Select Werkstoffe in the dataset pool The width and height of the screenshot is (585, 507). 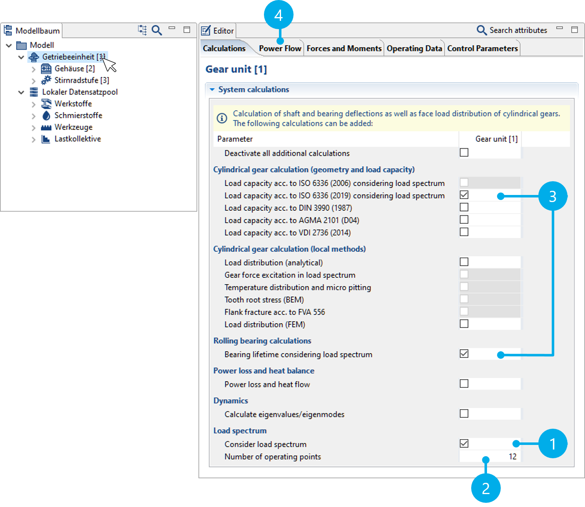point(73,103)
